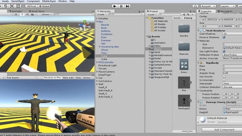Toggle scene lighting sun icon

(x=22, y=14)
